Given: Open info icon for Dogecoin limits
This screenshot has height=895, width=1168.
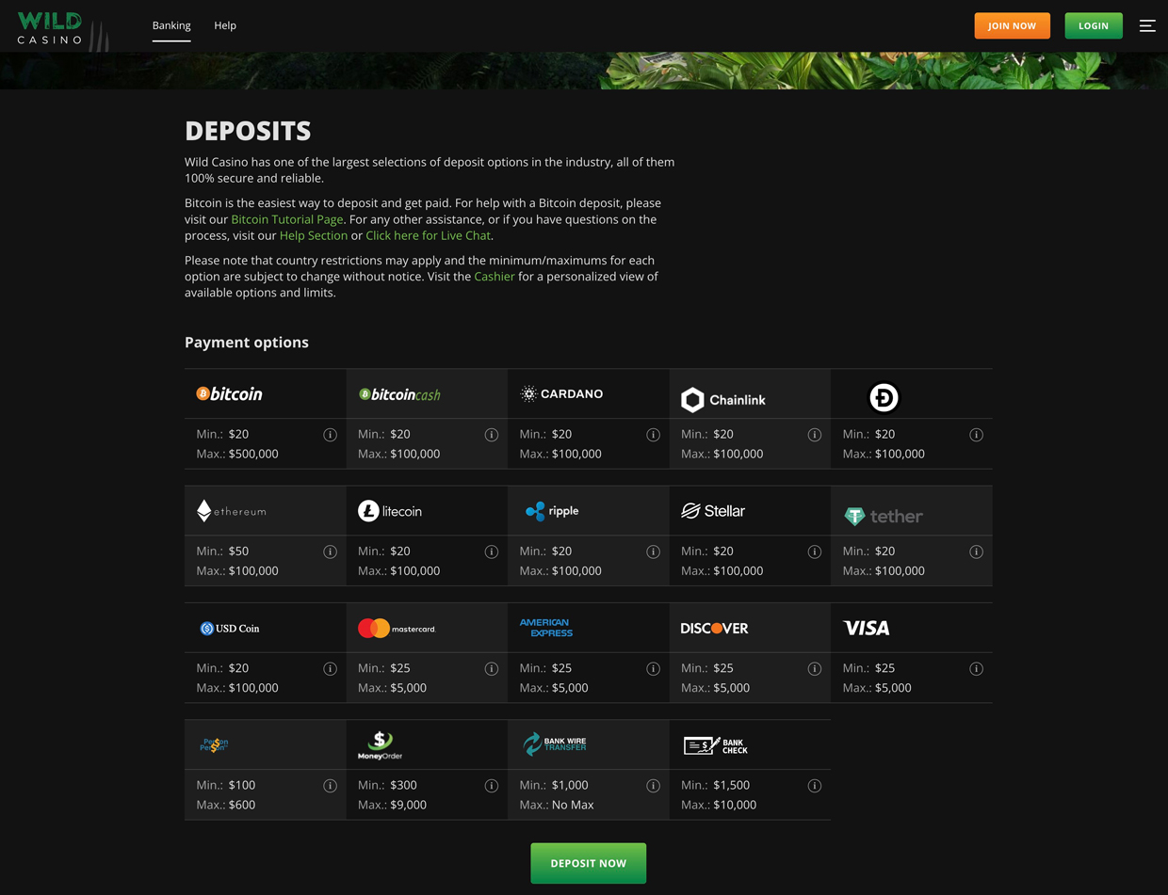Looking at the screenshot, I should pyautogui.click(x=976, y=435).
